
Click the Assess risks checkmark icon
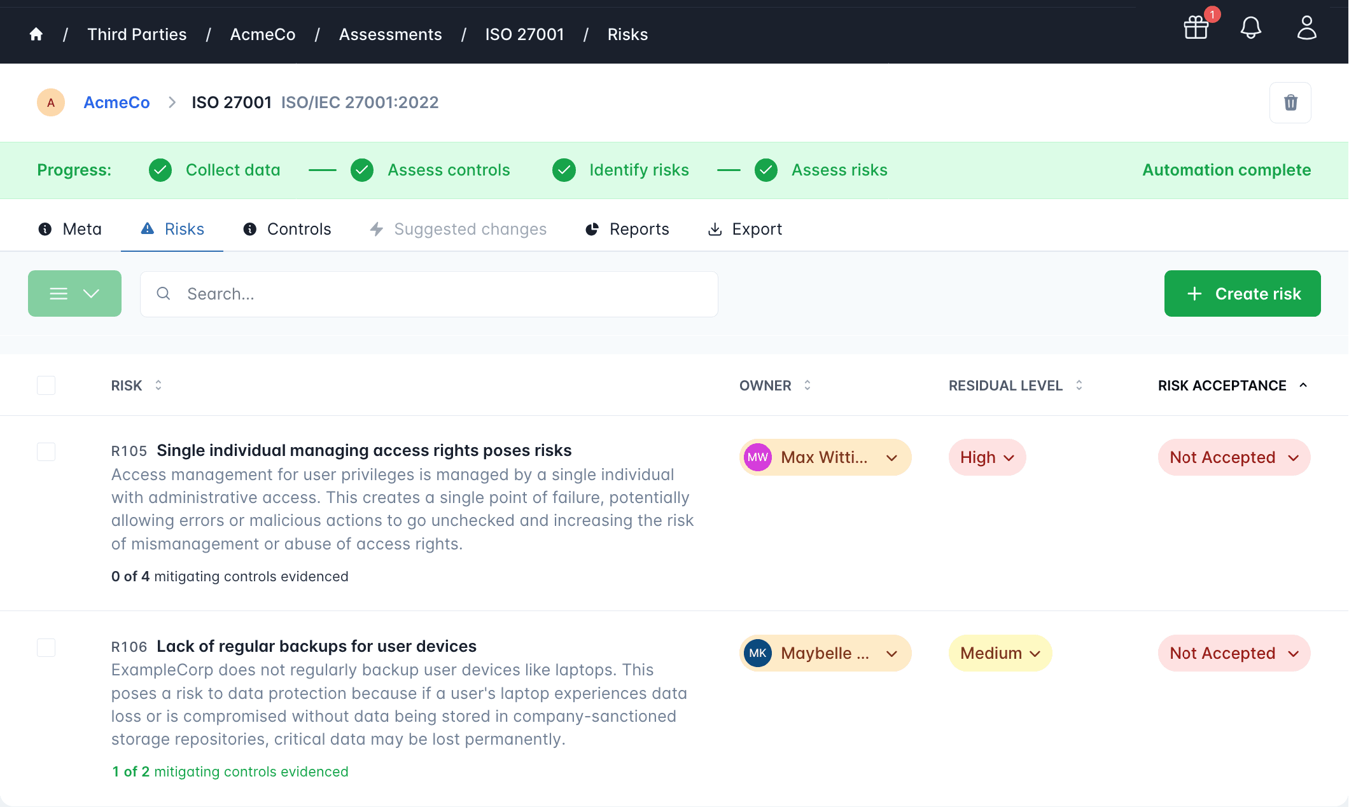coord(766,170)
